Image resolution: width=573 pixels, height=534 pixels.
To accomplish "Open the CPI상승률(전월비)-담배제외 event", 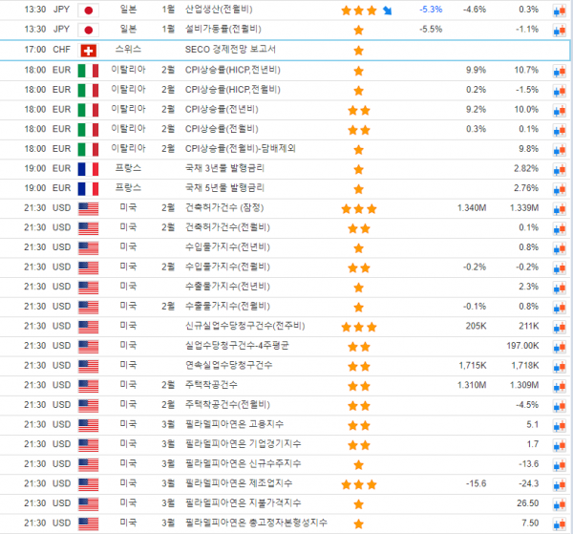I will coord(240,149).
